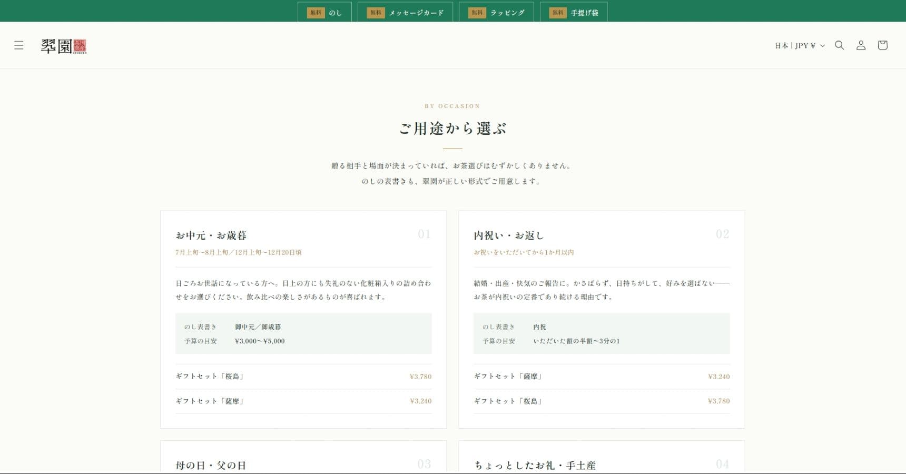906x474 pixels.
Task: Click the ¥3,000〜¥5,000 budget value
Action: pyautogui.click(x=260, y=341)
